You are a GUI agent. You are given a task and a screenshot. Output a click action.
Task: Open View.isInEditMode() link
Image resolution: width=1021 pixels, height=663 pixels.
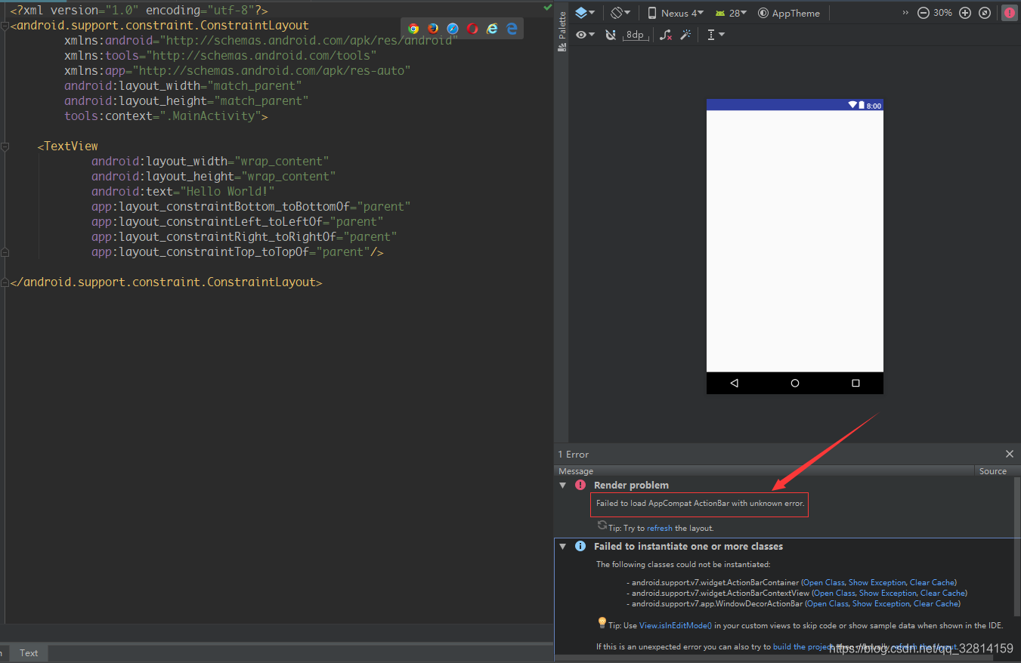pos(676,625)
